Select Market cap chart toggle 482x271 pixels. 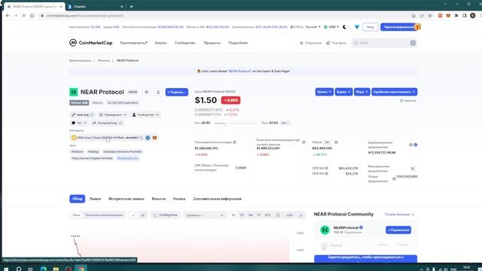(104, 215)
